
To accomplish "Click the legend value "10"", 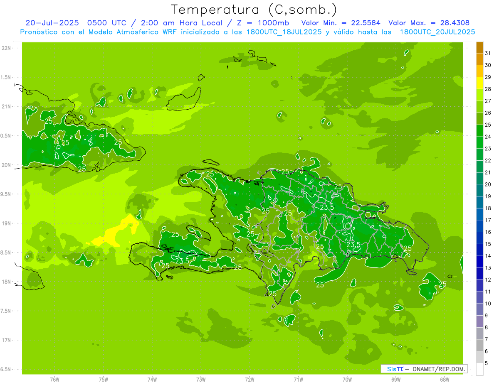I will [x=488, y=304].
